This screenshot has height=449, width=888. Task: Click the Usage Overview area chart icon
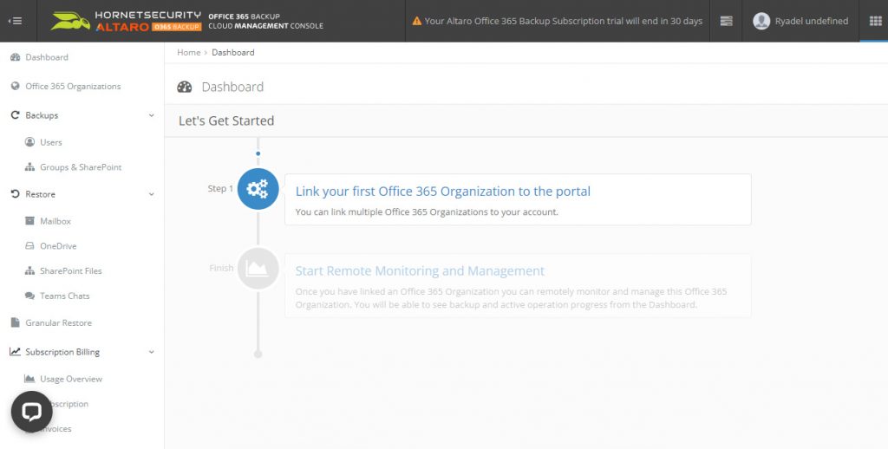30,379
